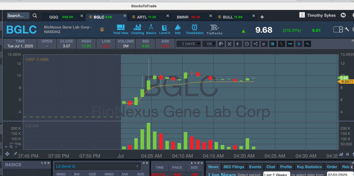Screen dimensions: 354x176
Task: Click crosshair move icon below chart
Action: tap(7, 154)
